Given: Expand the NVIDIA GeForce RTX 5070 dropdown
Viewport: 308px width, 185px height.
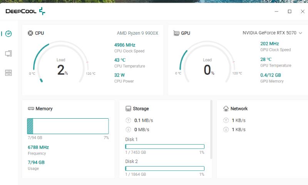Looking at the screenshot, I should coord(269,33).
